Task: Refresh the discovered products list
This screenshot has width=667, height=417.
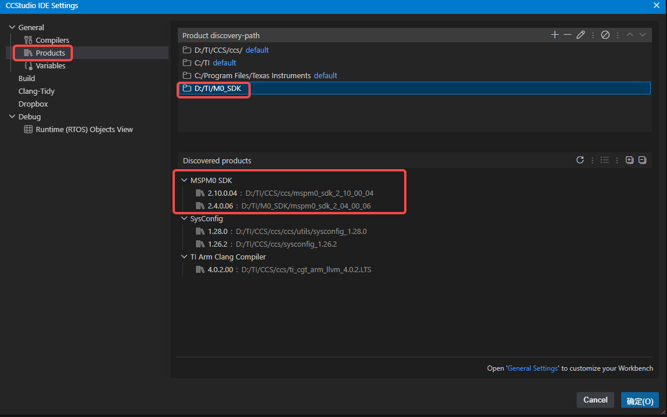Action: tap(580, 160)
